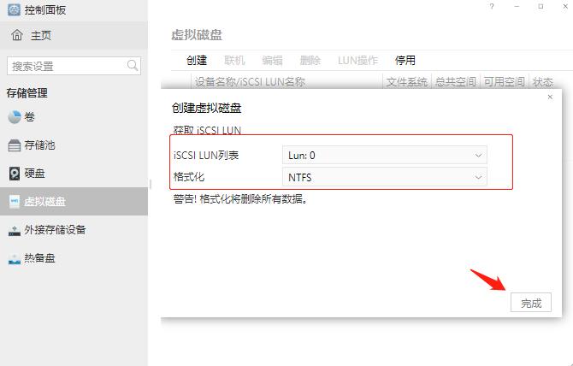Select 热备盘 sidebar label
The height and width of the screenshot is (366, 573).
coord(39,258)
